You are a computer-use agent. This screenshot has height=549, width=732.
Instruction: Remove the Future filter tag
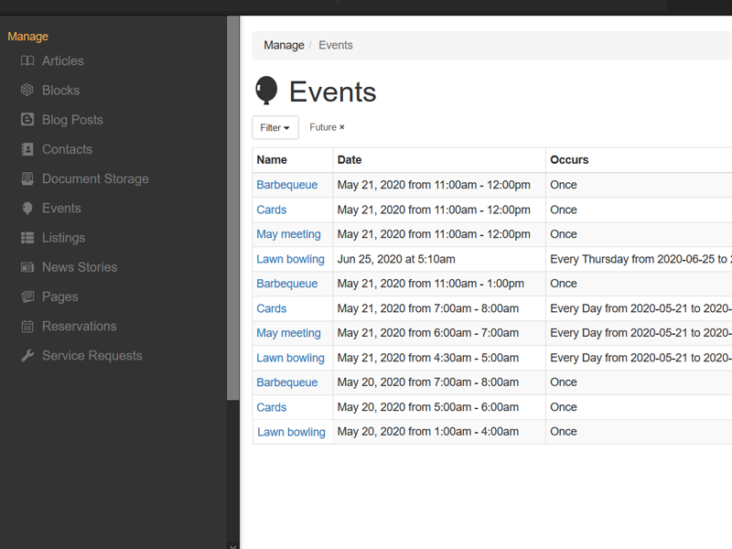341,127
